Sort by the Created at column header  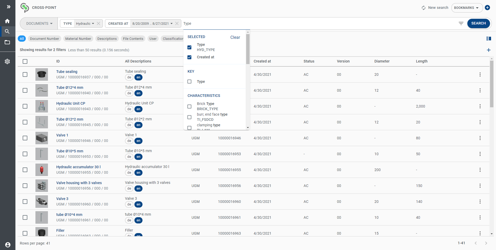click(x=262, y=61)
